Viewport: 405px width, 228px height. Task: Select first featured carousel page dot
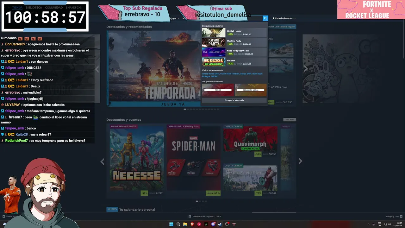pos(185,109)
